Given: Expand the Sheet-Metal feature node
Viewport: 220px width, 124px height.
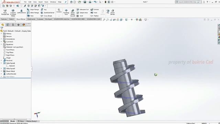Looking at the screenshot, I should [x=1, y=71].
